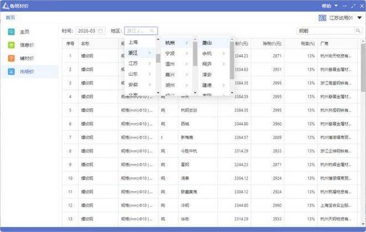Choose 上海 in province list
Image resolution: width=366 pixels, height=232 pixels.
tap(140, 42)
